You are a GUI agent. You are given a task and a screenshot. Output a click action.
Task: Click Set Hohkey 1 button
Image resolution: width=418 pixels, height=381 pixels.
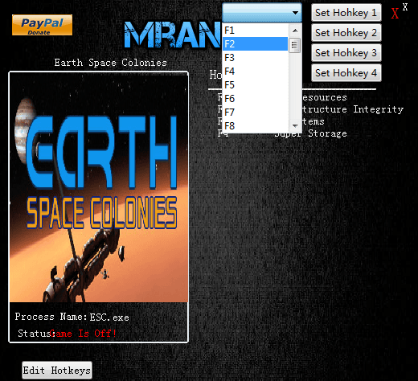click(346, 13)
